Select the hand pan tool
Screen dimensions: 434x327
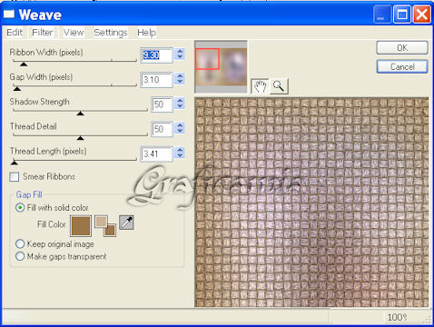260,86
